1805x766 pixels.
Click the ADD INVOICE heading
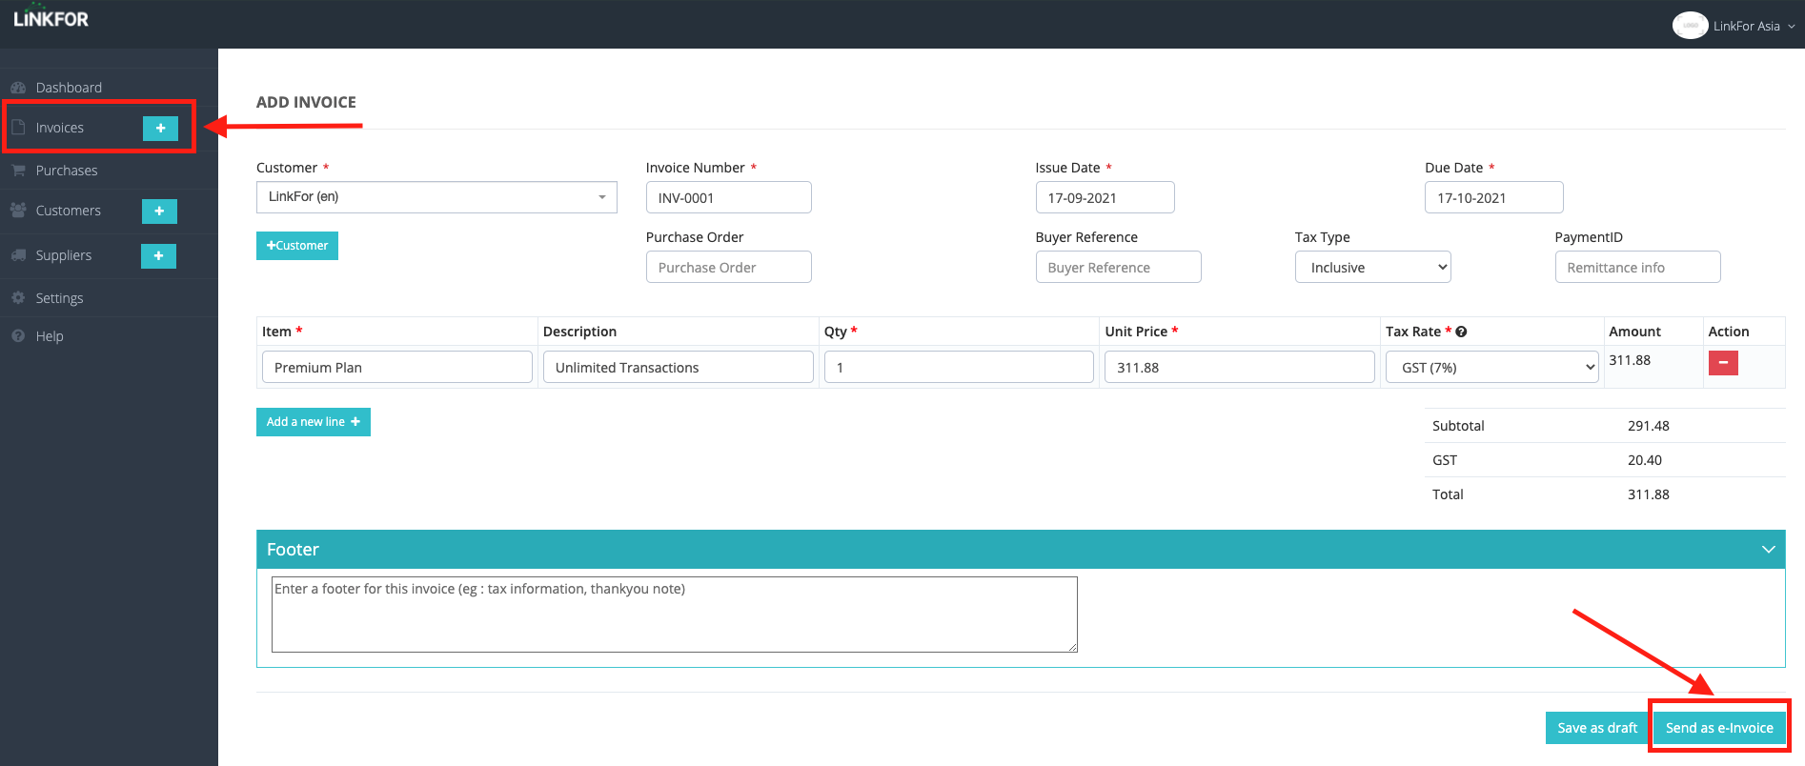pos(306,102)
